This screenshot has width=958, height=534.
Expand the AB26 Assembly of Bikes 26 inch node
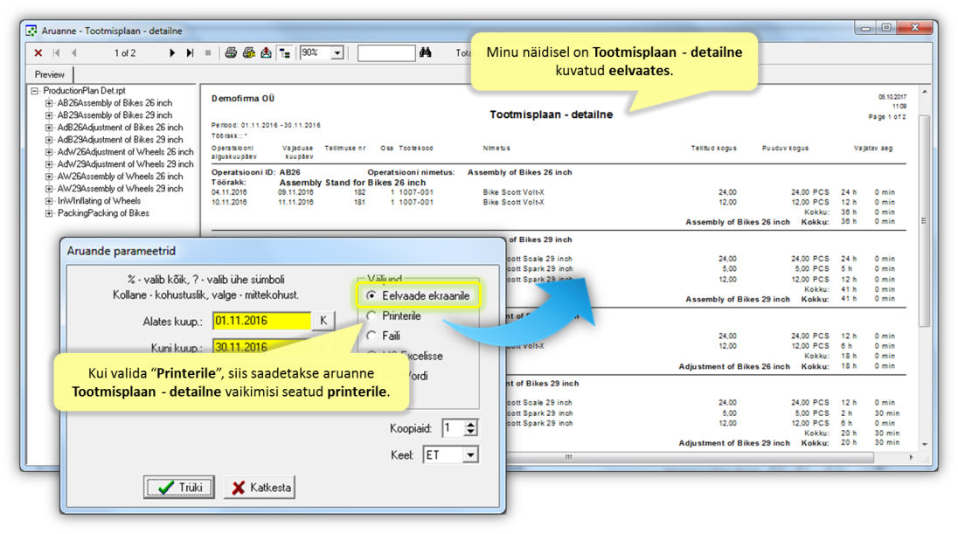[50, 103]
